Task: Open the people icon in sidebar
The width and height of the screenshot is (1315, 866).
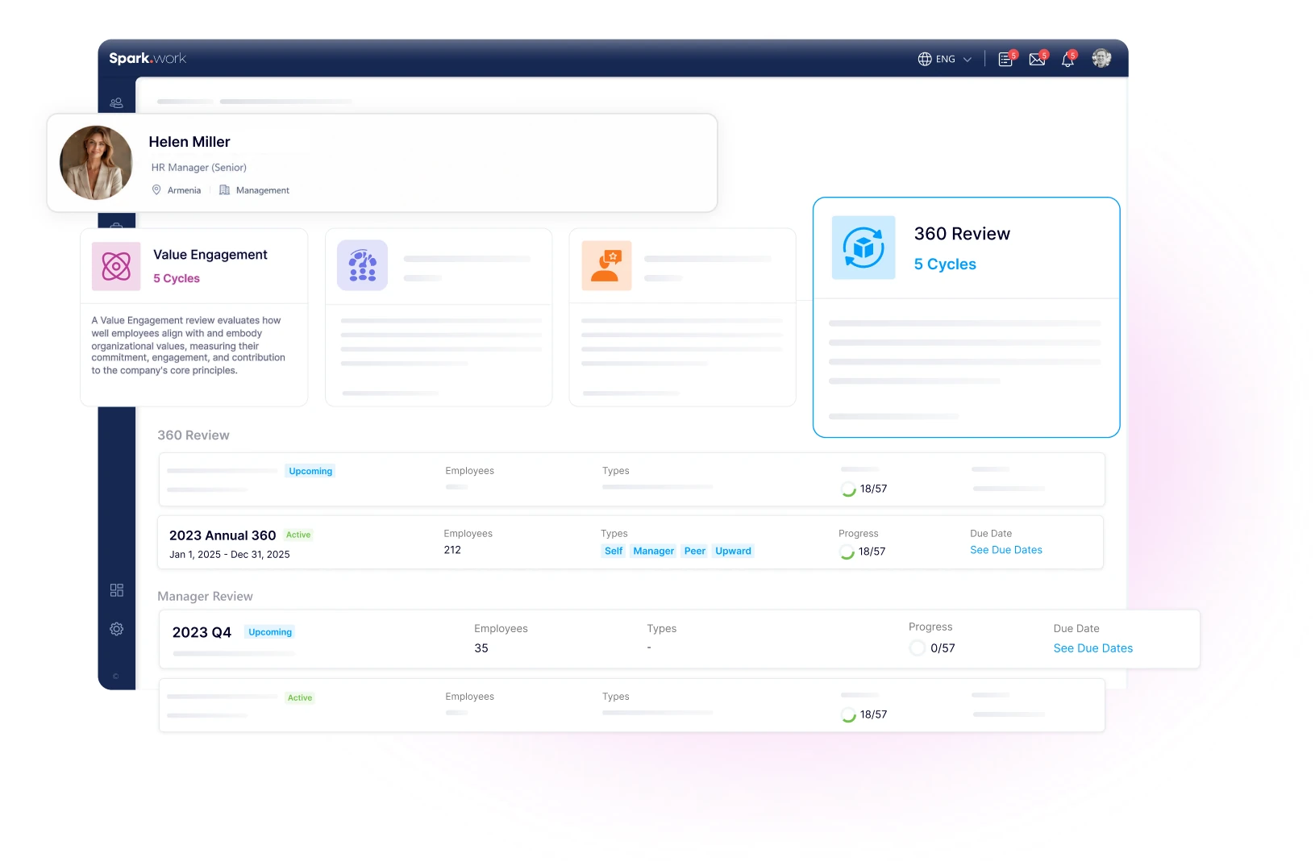Action: pos(116,103)
